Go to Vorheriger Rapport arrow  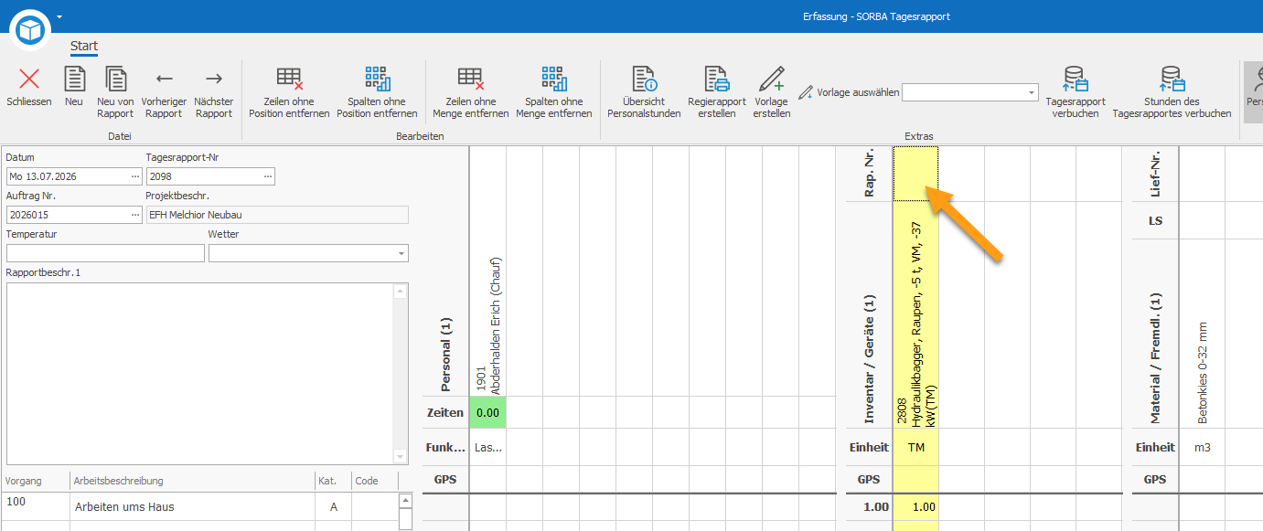165,79
